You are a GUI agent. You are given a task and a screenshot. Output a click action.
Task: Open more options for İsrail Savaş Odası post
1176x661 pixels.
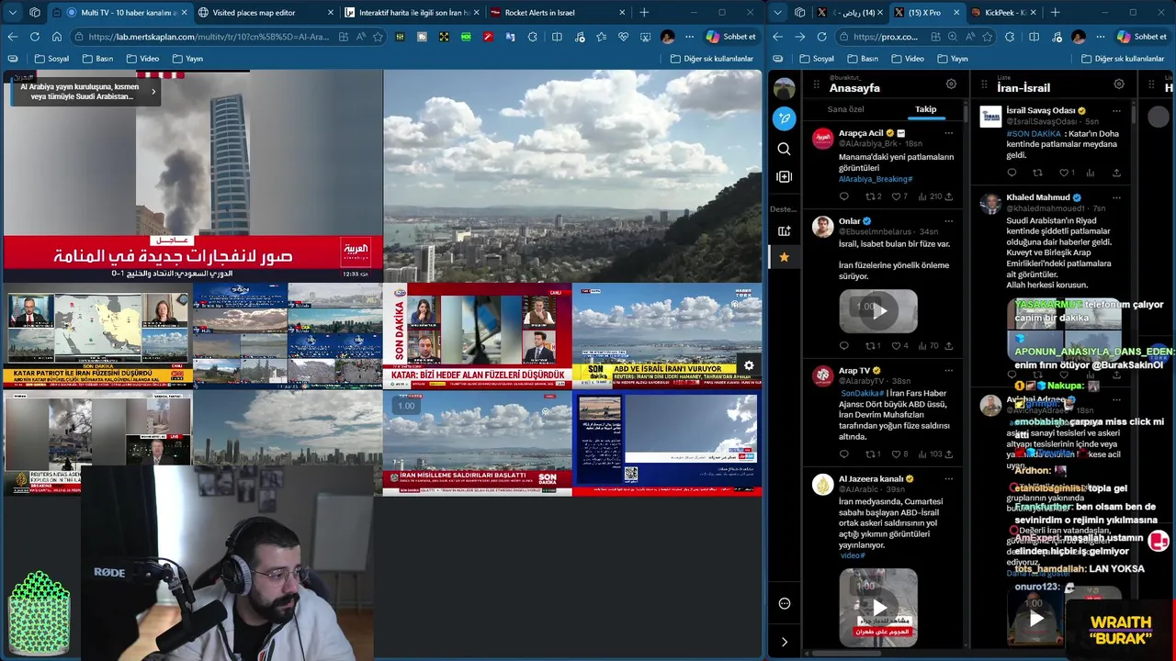point(1116,110)
